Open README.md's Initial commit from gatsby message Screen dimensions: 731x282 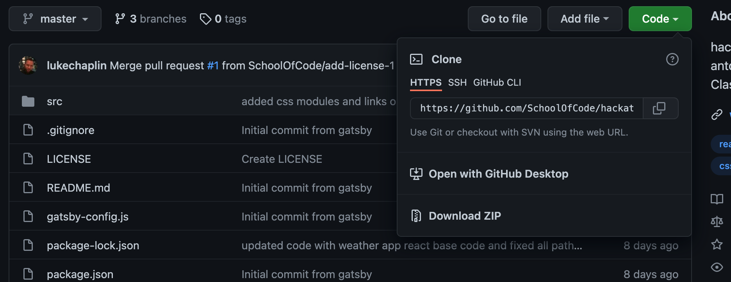click(307, 188)
